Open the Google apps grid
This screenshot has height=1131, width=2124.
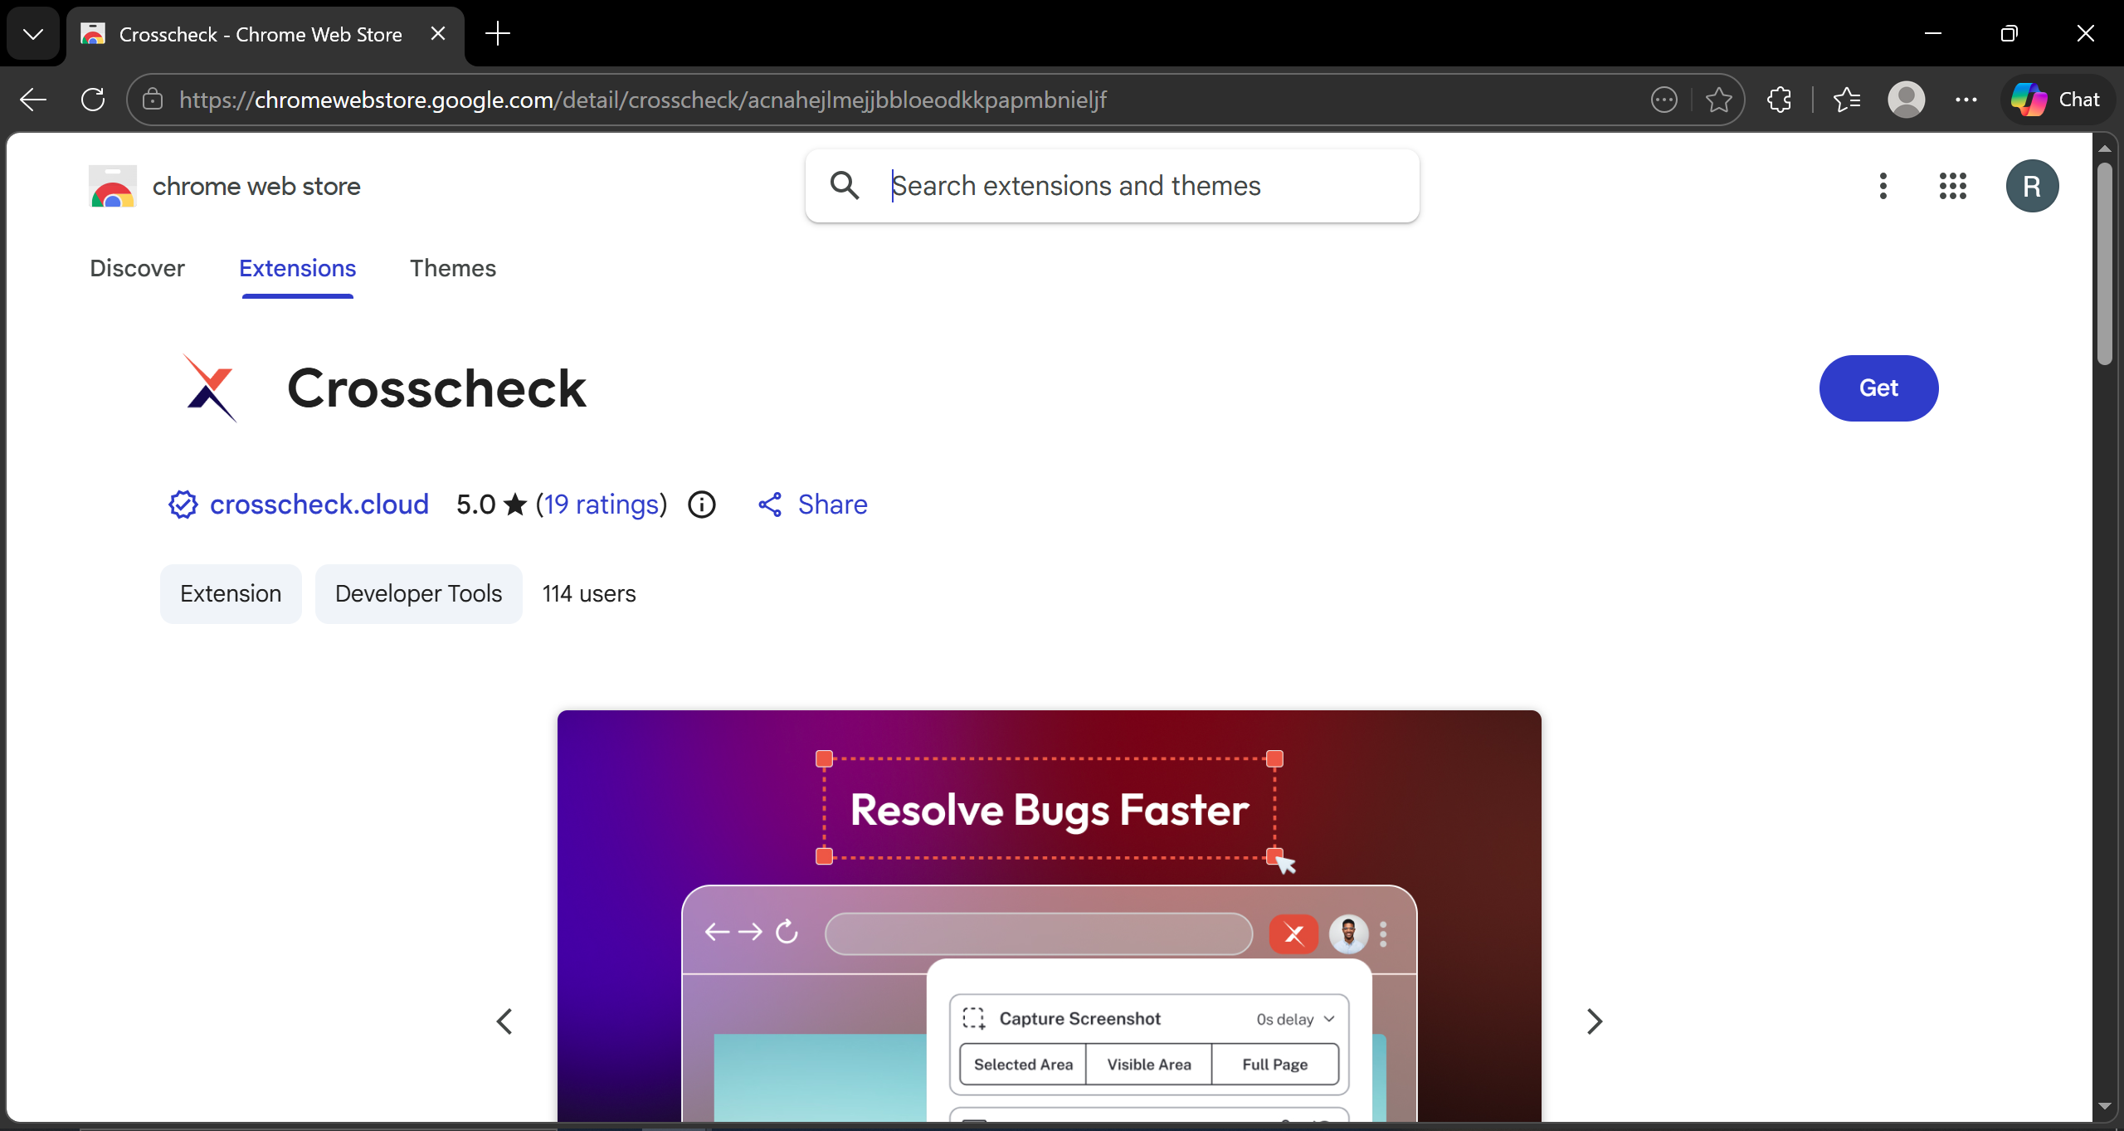[1953, 185]
